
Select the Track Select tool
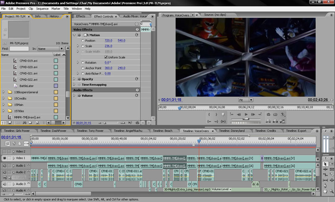(x=331, y=164)
